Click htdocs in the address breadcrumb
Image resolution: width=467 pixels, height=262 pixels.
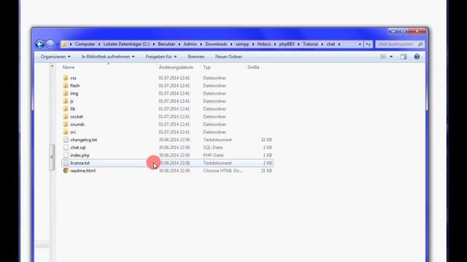tap(264, 44)
